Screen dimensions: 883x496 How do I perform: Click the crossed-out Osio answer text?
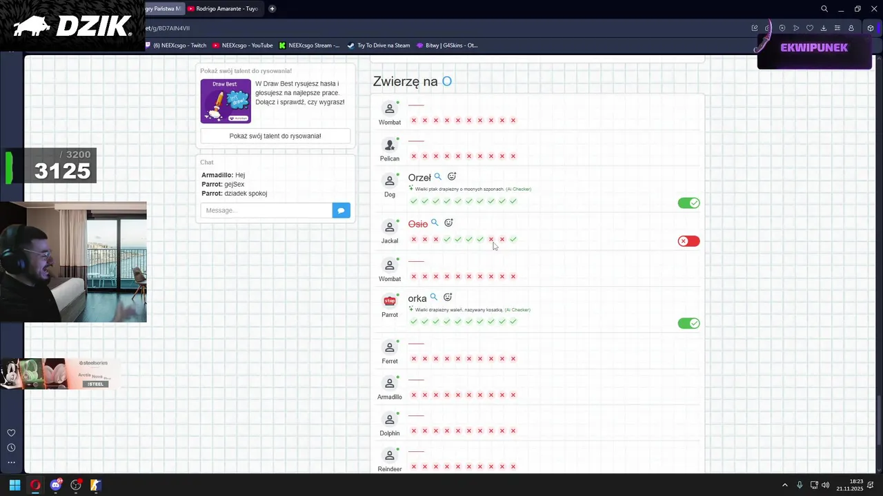(x=418, y=224)
